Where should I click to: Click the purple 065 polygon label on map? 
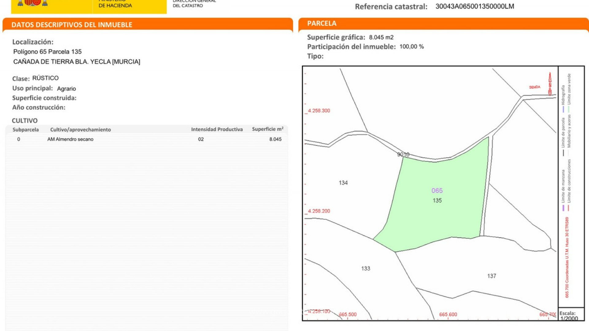(x=437, y=191)
